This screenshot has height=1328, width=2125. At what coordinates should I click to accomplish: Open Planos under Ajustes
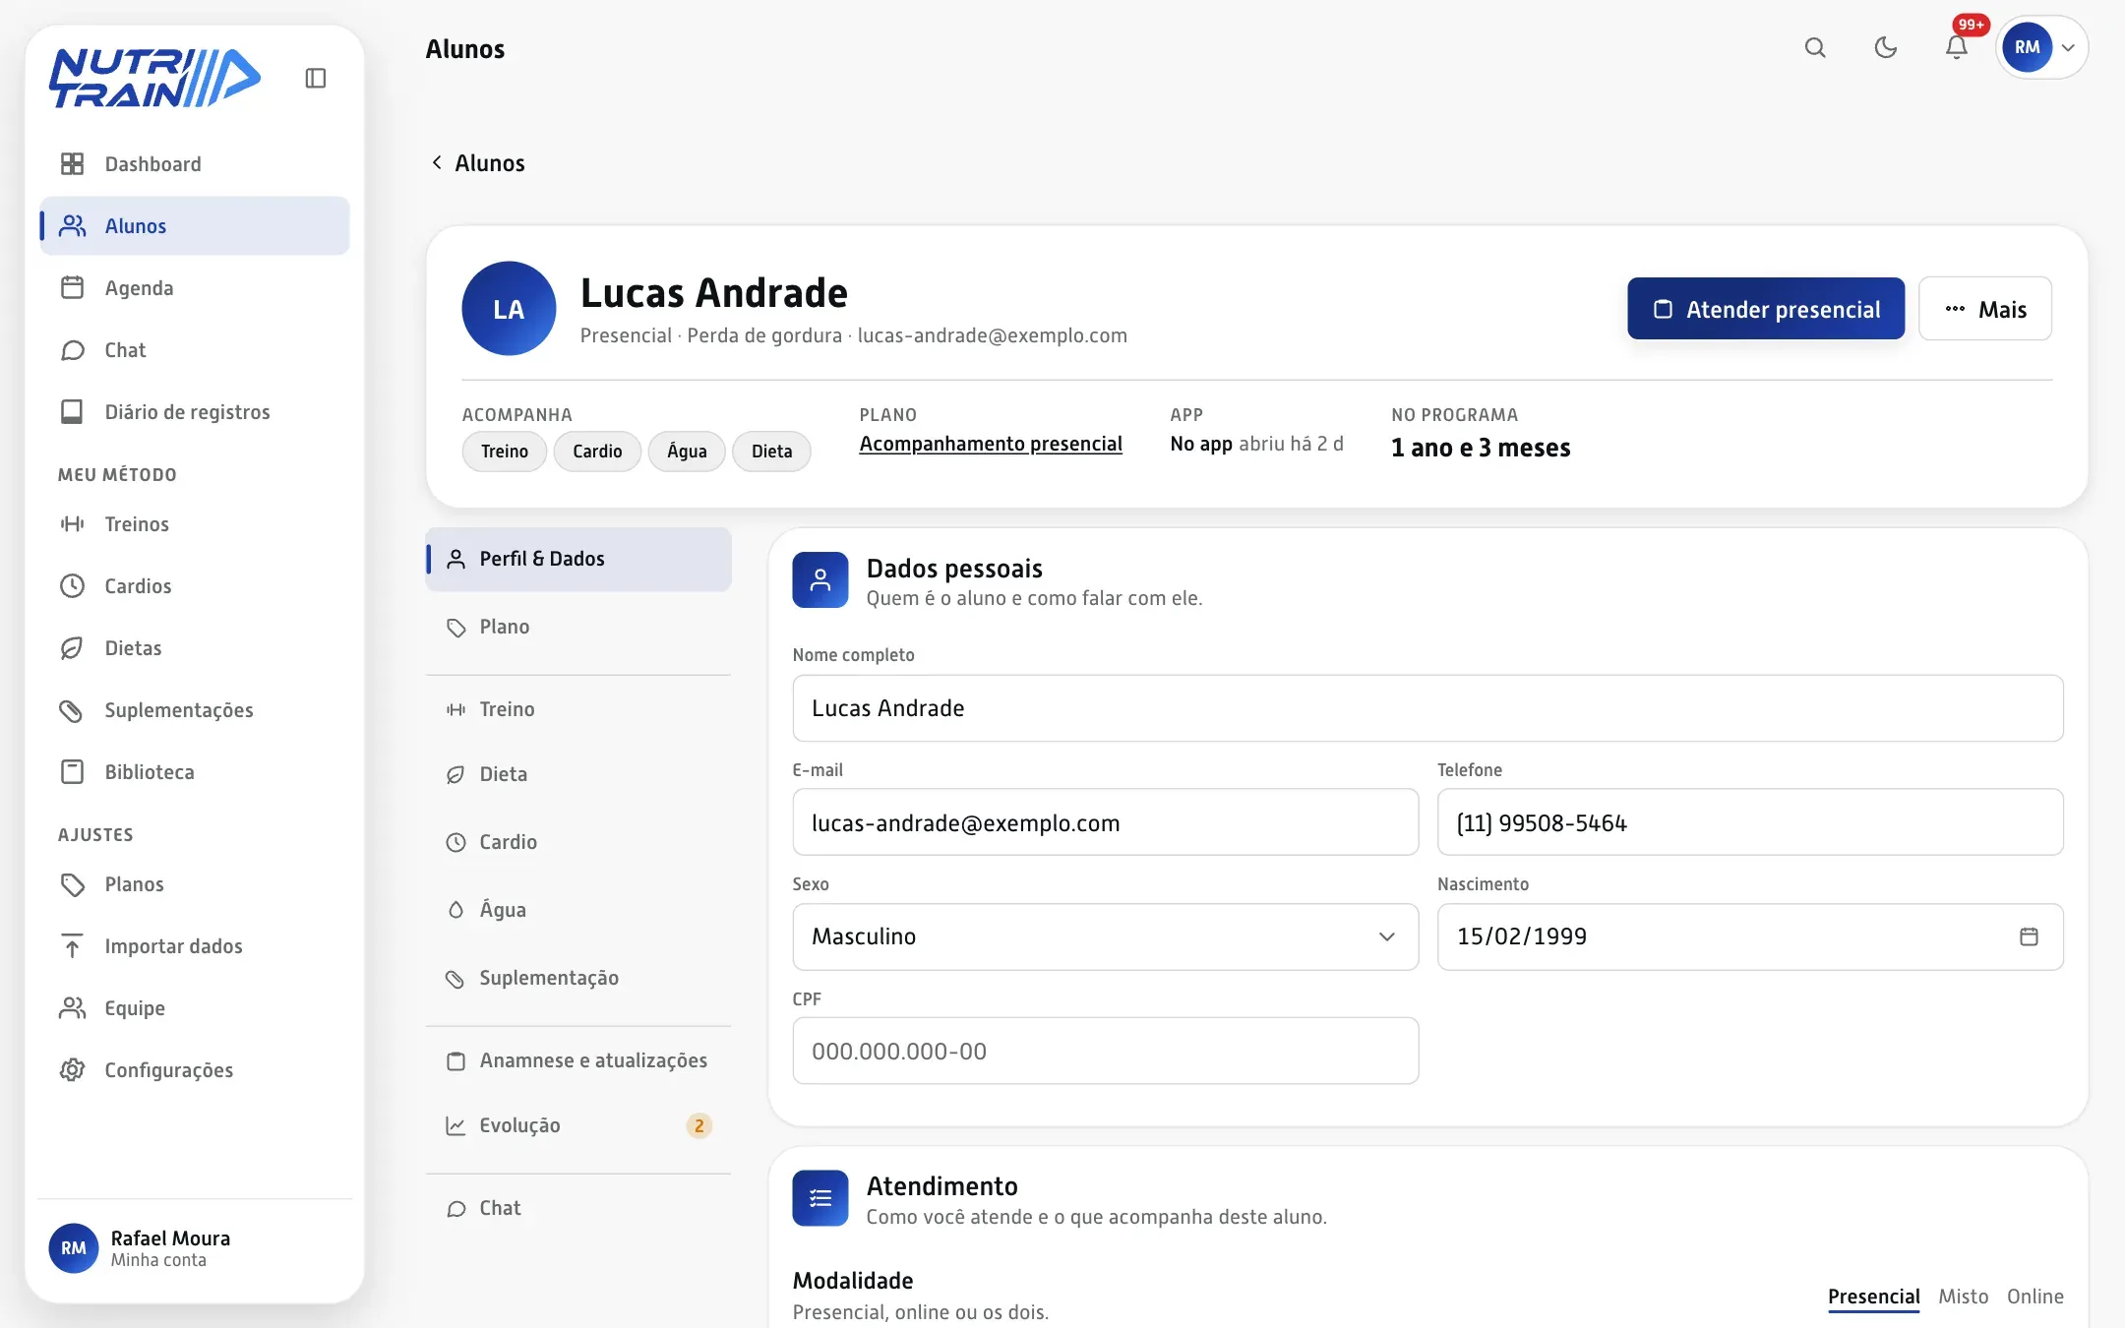coord(195,884)
